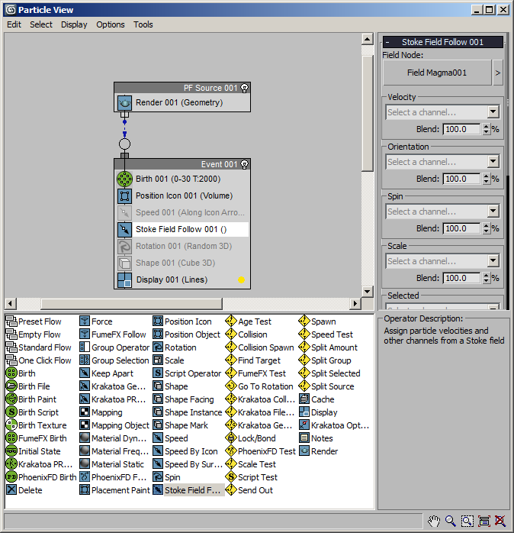This screenshot has height=533, width=514.
Task: Click the Orientation Blend spinner arrows
Action: 486,179
